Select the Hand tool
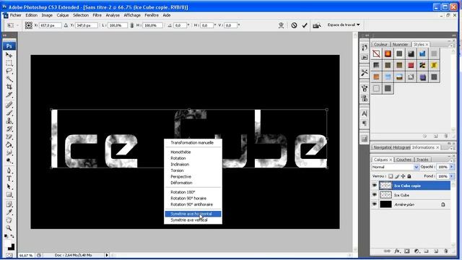Viewport: 462px width, 260px height. [x=9, y=220]
